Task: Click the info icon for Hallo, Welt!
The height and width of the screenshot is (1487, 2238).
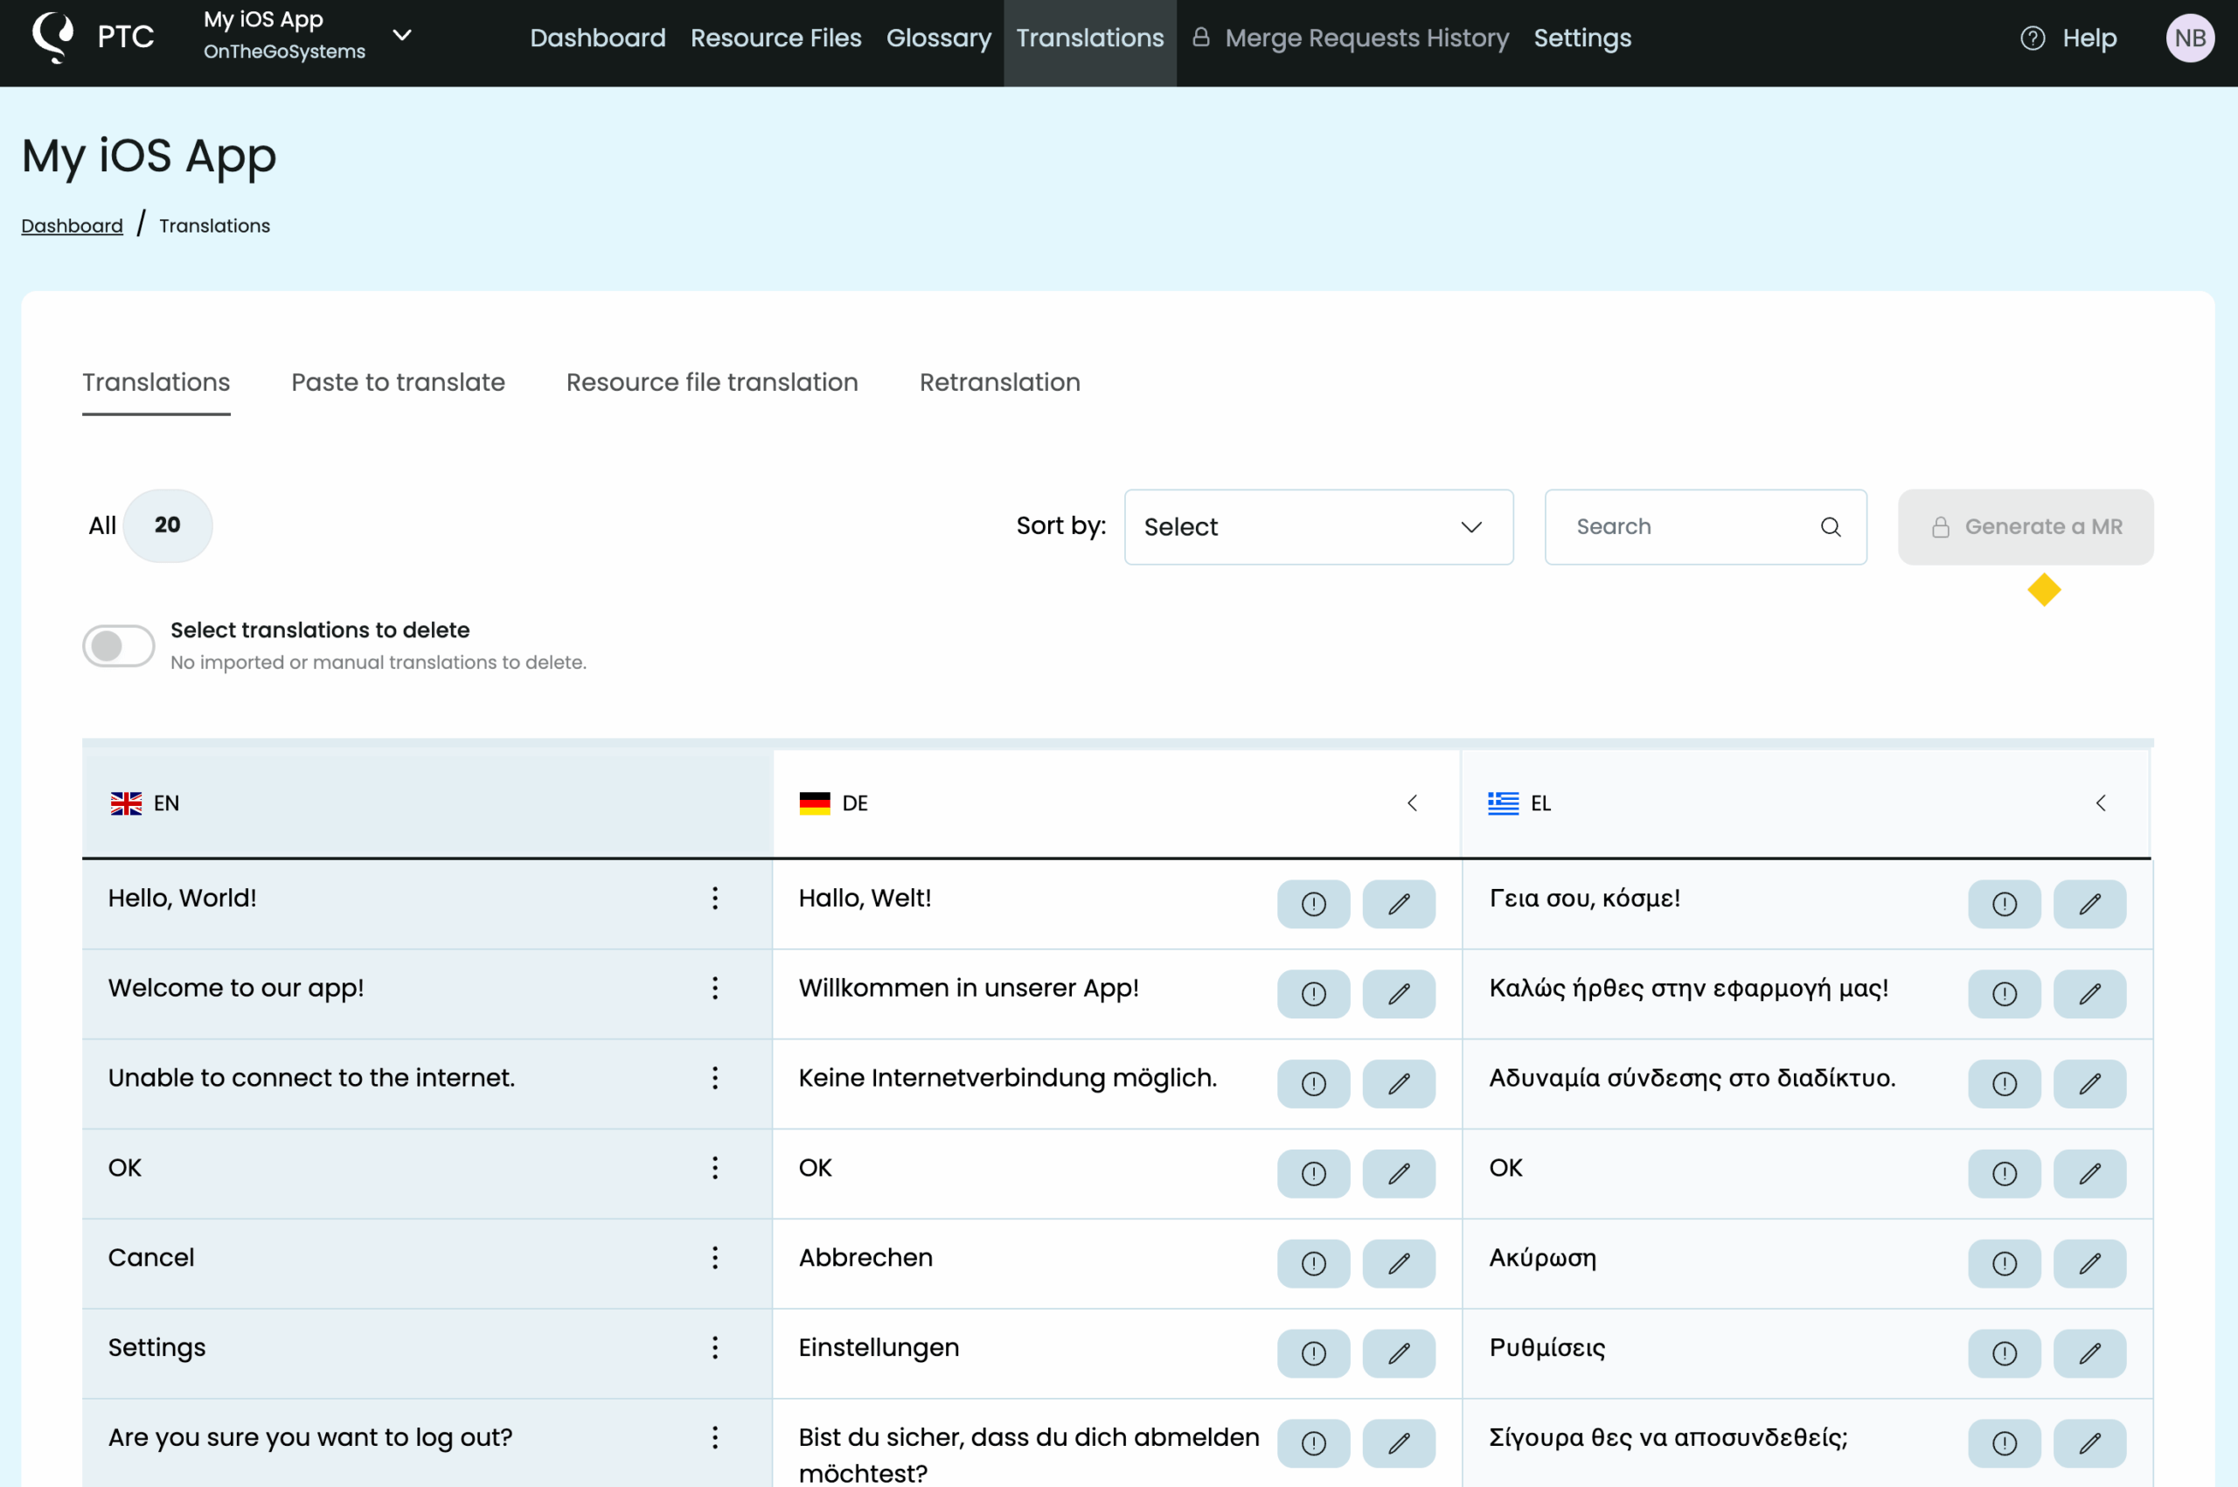Action: click(x=1312, y=904)
